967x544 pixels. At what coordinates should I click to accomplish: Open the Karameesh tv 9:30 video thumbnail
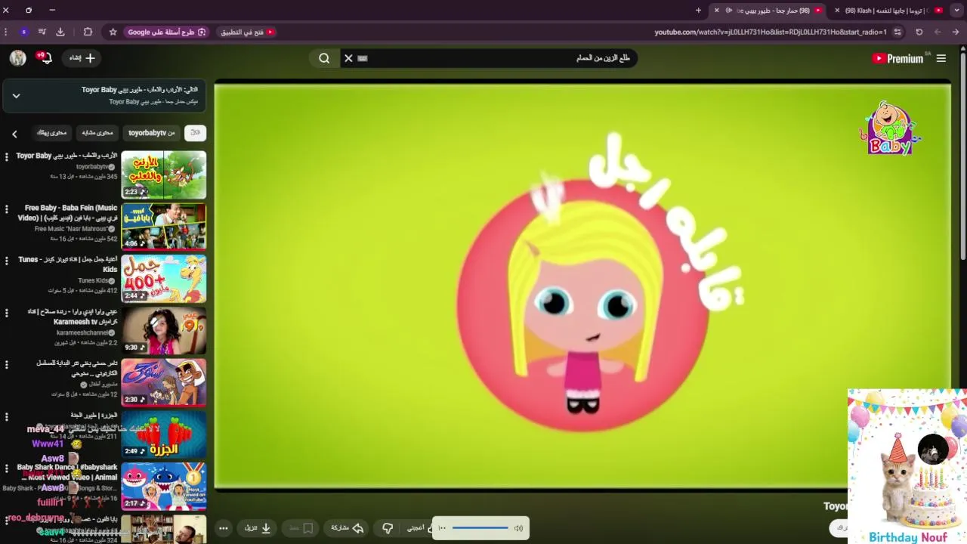[163, 331]
